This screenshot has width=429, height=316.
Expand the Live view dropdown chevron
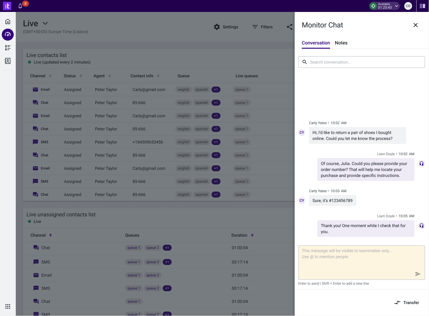tap(45, 23)
